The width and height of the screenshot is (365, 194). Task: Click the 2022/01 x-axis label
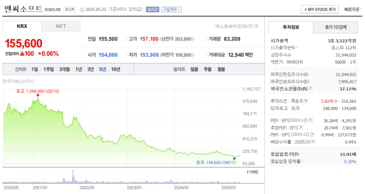[x=87, y=187]
